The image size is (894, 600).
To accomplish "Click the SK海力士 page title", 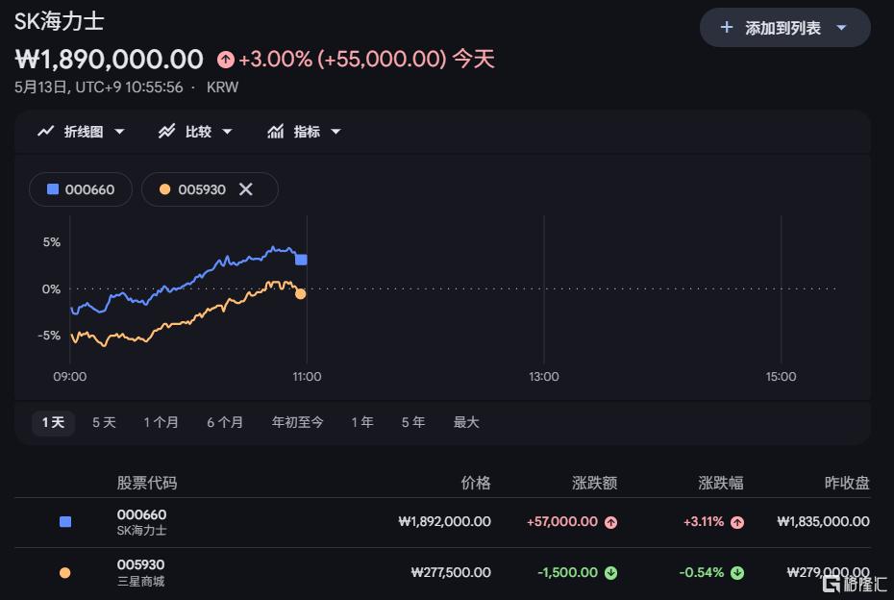I will (x=60, y=22).
